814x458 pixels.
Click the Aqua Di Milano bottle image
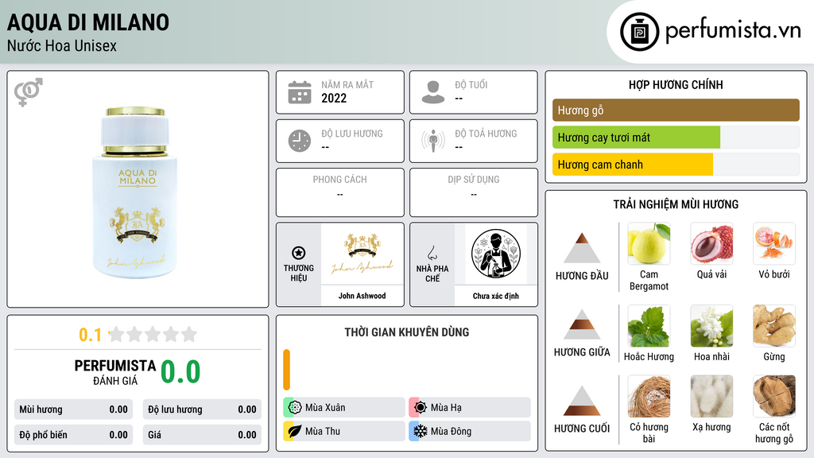pyautogui.click(x=135, y=192)
